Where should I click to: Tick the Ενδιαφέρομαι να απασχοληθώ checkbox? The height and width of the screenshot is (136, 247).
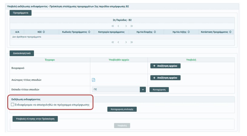[12, 104]
